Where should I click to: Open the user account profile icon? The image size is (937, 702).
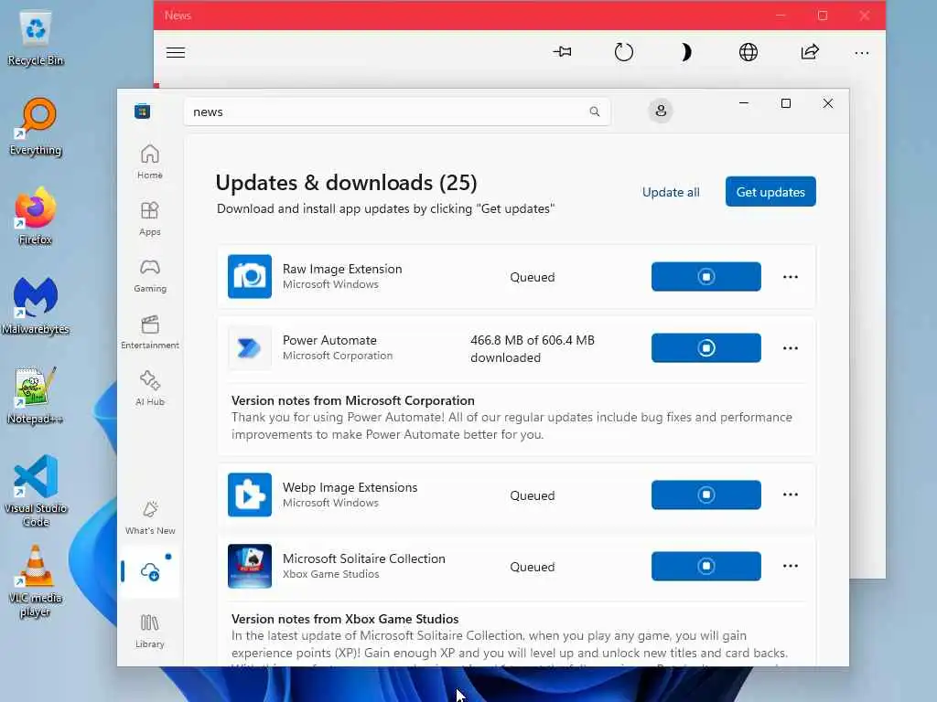tap(661, 111)
